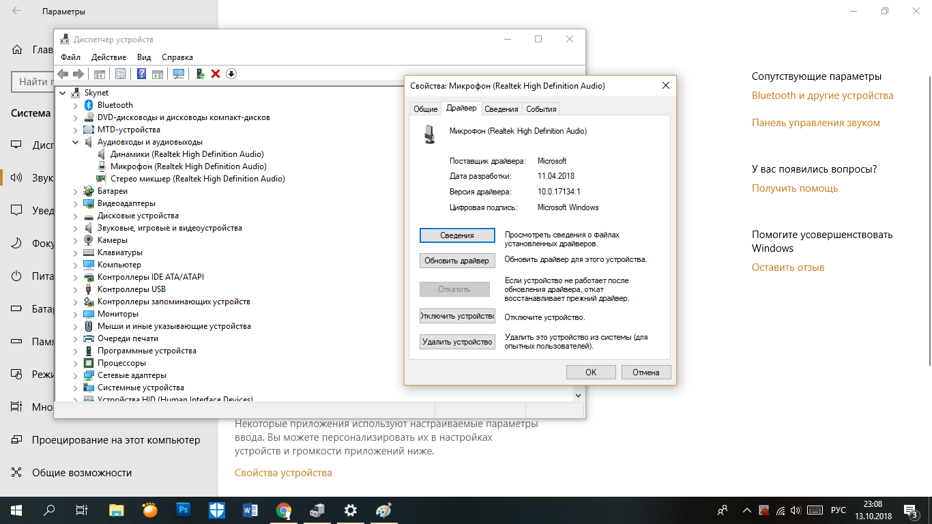Open the Панель управления звуком link
This screenshot has height=524, width=932.
pyautogui.click(x=816, y=123)
